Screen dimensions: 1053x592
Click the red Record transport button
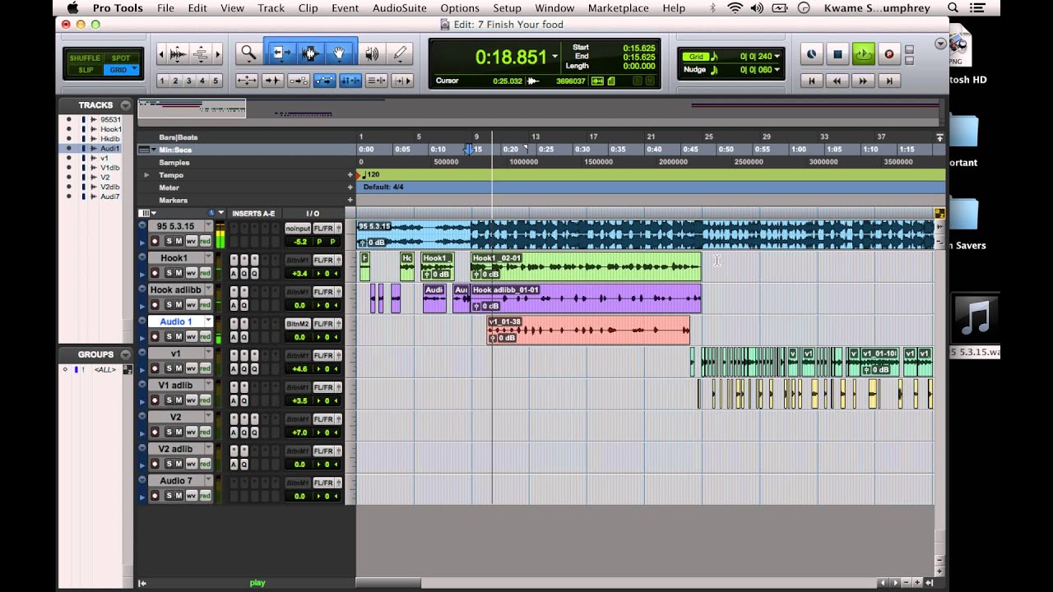click(888, 55)
